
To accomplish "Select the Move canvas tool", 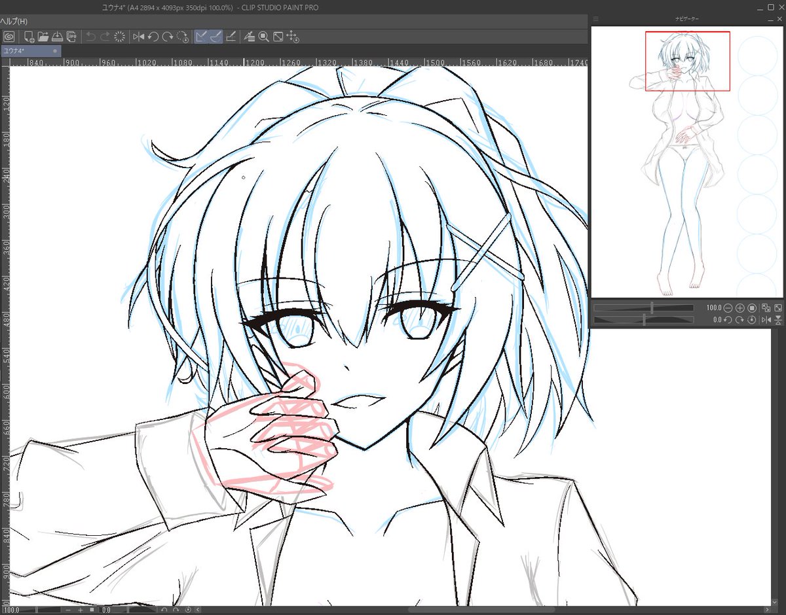I will coord(292,37).
